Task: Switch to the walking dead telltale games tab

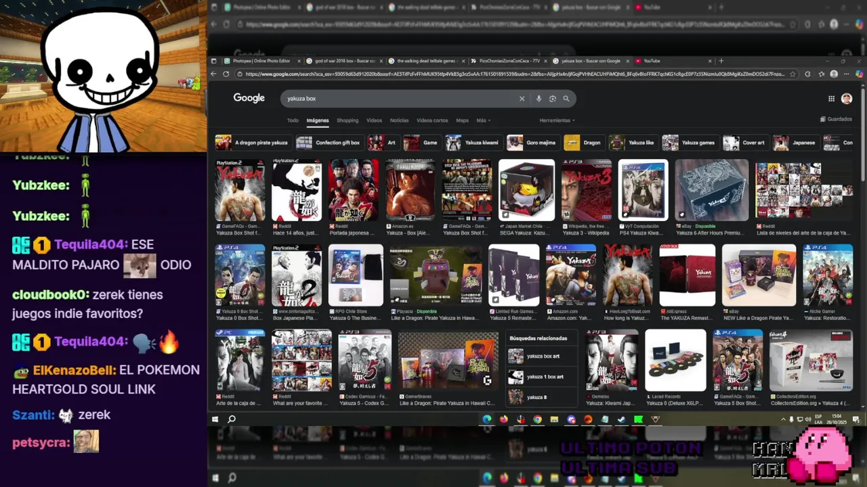Action: click(x=425, y=61)
